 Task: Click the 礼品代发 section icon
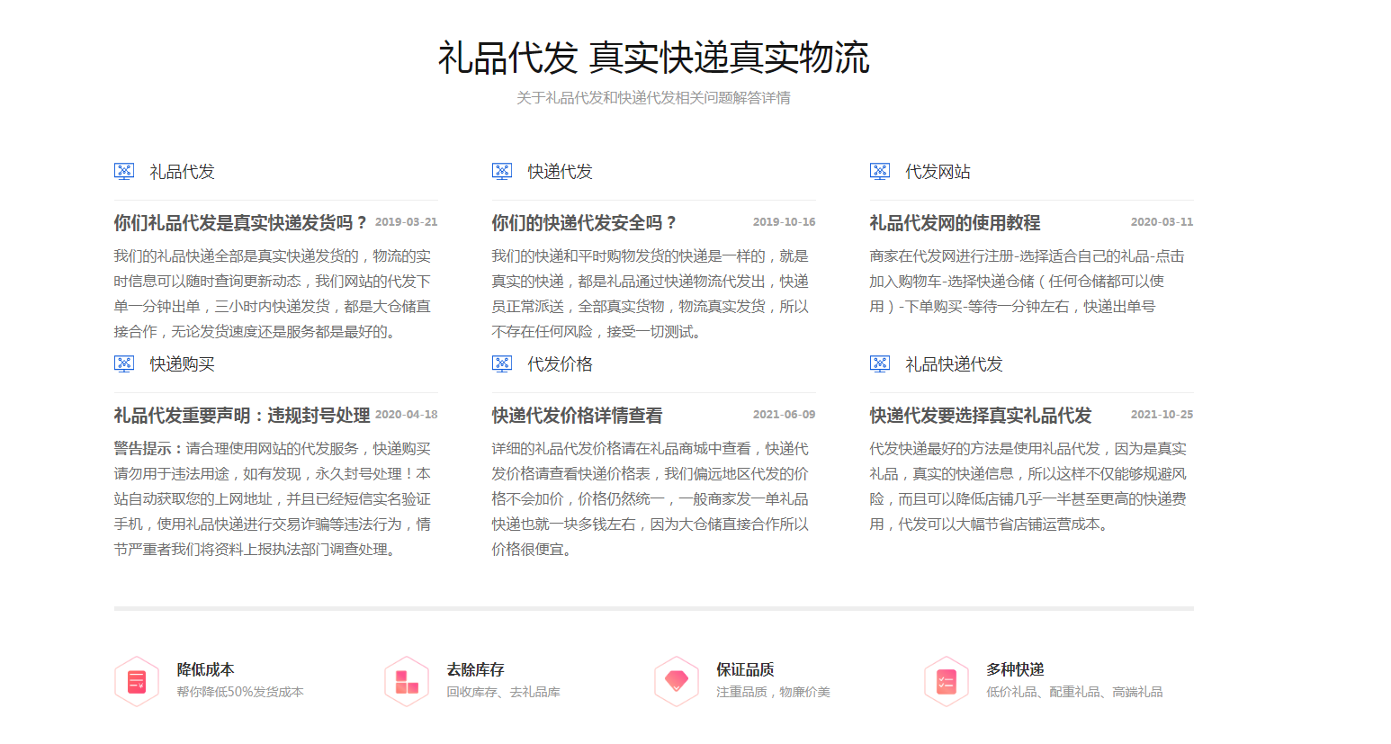(123, 171)
